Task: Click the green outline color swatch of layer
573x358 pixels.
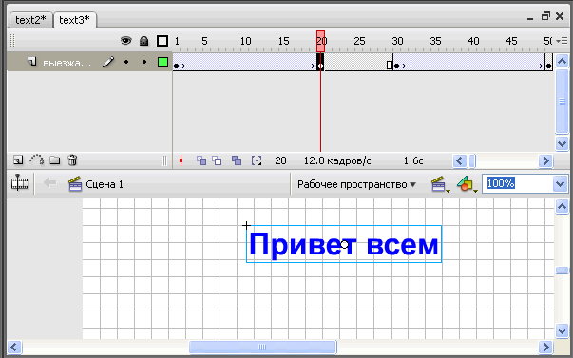Action: (x=162, y=62)
